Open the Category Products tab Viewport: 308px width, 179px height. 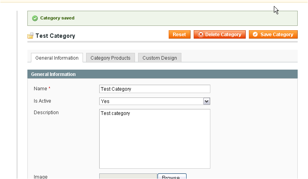click(x=110, y=58)
